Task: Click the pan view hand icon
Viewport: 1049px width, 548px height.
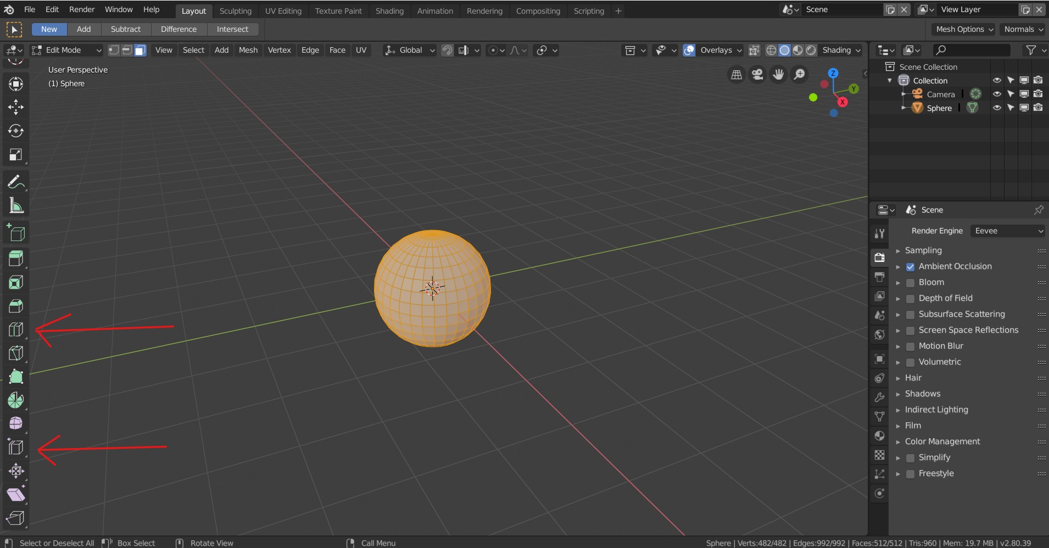Action: (x=778, y=74)
